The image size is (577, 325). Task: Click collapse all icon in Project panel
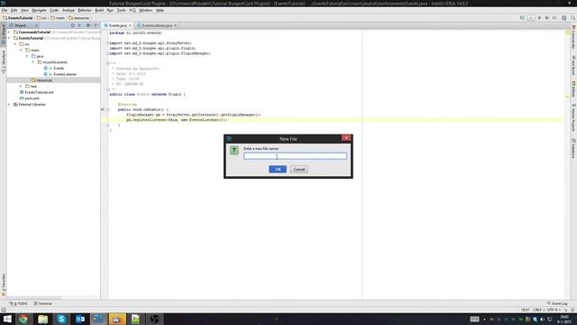pyautogui.click(x=79, y=25)
